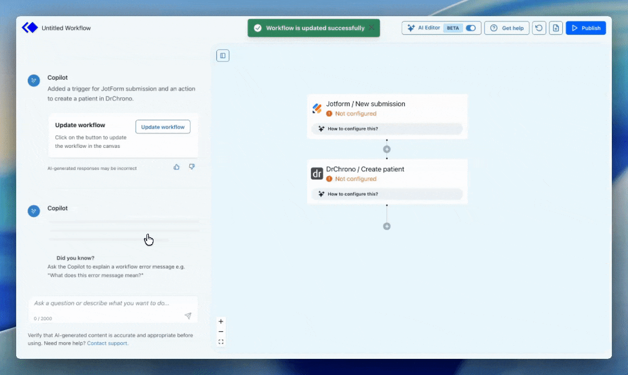Image resolution: width=628 pixels, height=375 pixels.
Task: Click the document notes icon in toolbar
Action: (x=556, y=28)
